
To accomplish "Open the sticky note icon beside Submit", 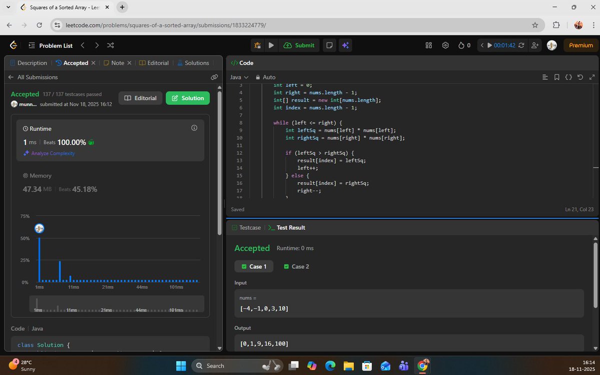I will pyautogui.click(x=329, y=45).
